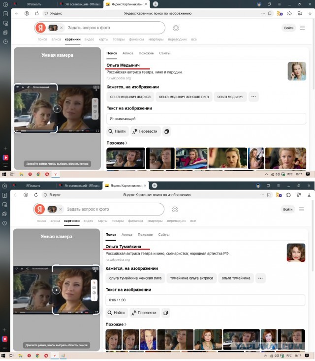Expand the Похожие section in the Медынич results
This screenshot has height=361, width=315.
pos(117,143)
